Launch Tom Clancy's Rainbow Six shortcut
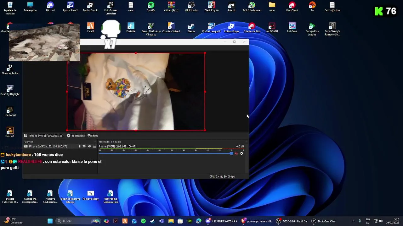403x226 pixels. tap(332, 29)
